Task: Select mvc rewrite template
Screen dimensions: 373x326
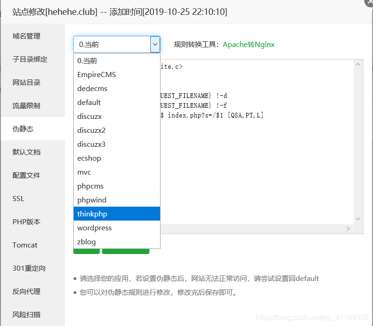Action: point(117,172)
